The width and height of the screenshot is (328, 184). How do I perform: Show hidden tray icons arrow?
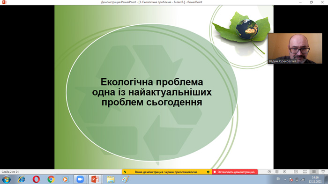pyautogui.click(x=285, y=179)
